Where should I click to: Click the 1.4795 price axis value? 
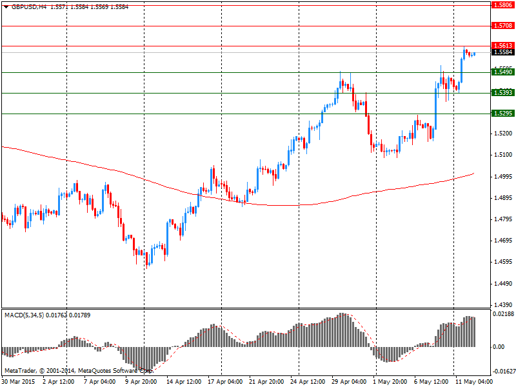(503, 219)
